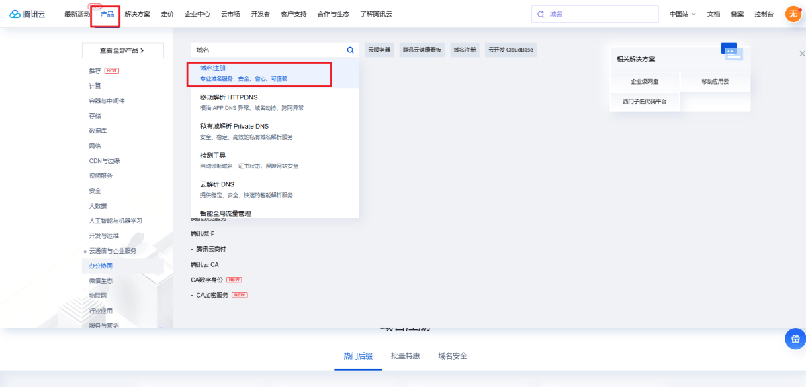The width and height of the screenshot is (806, 387).
Task: Click the 云服务器 quick tag
Action: (379, 50)
